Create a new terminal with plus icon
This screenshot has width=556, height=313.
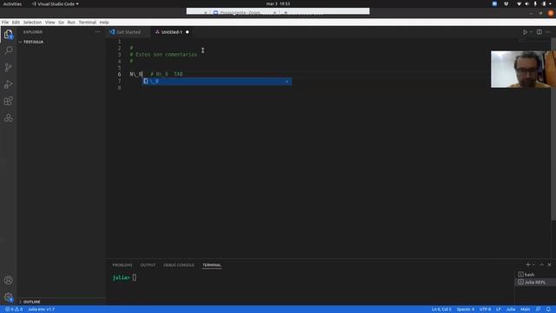[x=527, y=264]
